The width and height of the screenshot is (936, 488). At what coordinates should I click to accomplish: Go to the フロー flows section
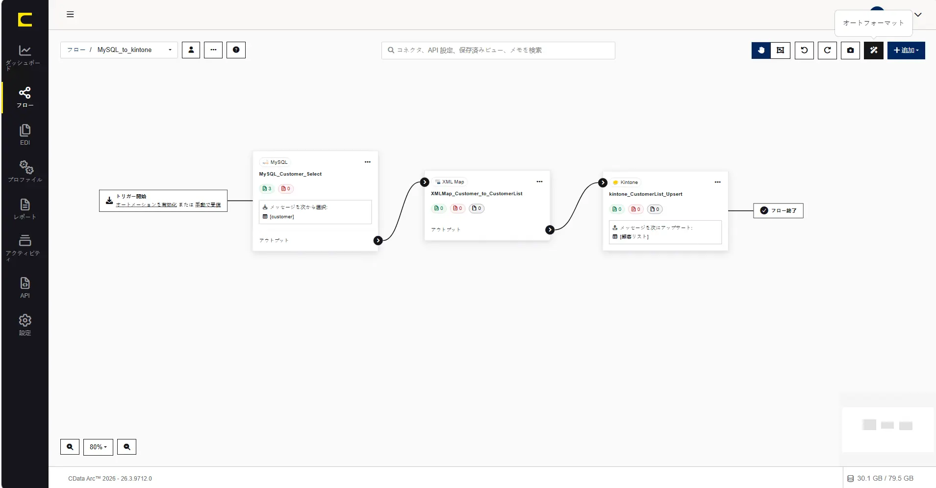25,98
